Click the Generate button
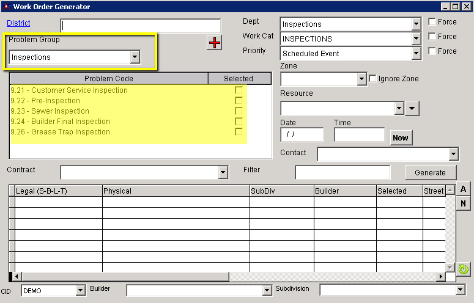 430,172
